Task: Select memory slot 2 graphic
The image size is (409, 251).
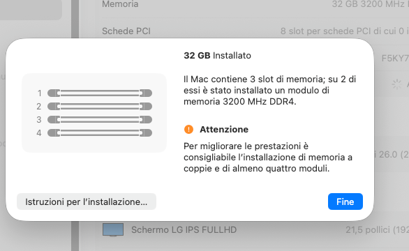Action: click(100, 107)
